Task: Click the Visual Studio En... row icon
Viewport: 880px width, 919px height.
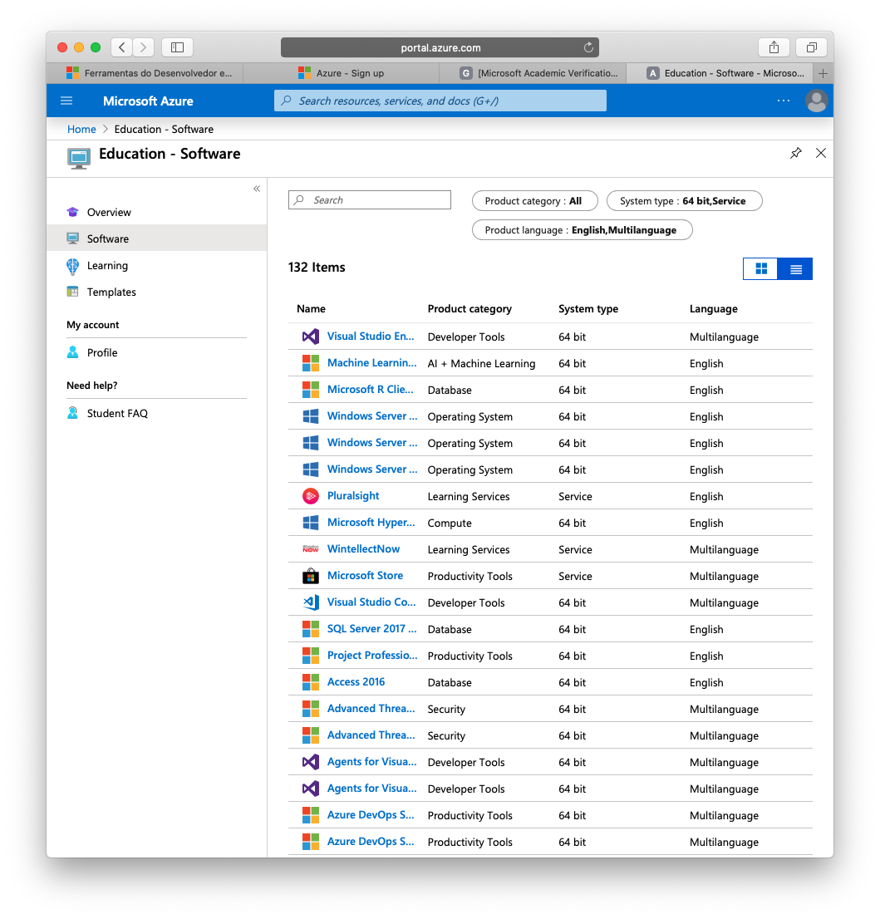Action: [310, 337]
